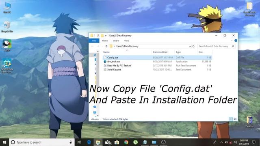Open OBS Studio taskbar icon
This screenshot has height=146, width=260.
[163, 142]
